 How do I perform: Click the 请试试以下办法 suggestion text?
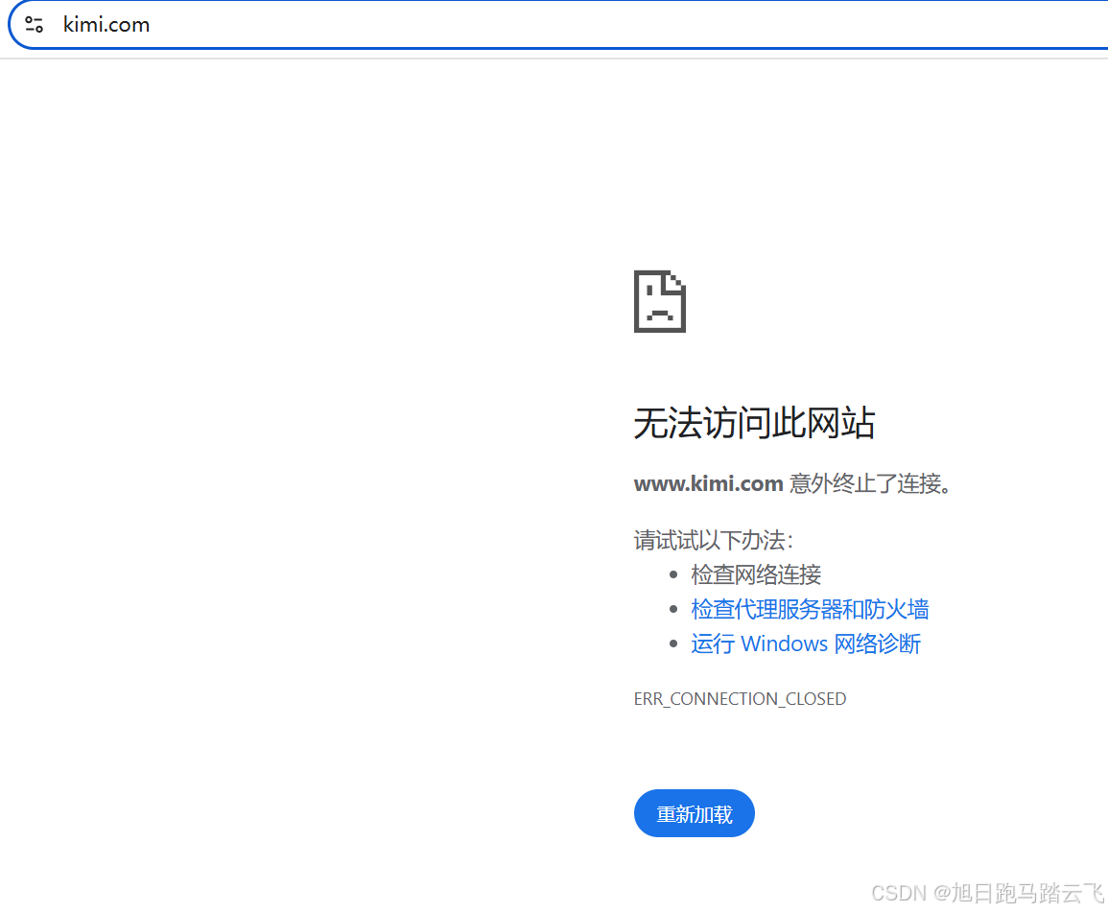(712, 540)
